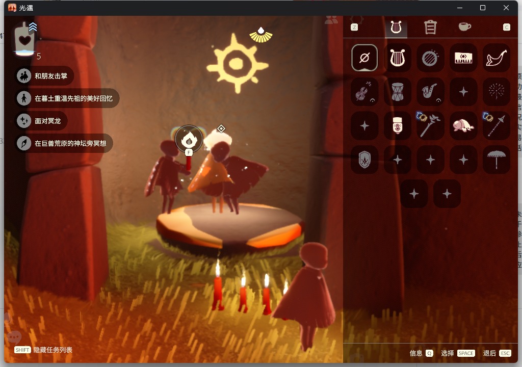Maximize the 光遇 game window
Screen dimensions: 522x367
tap(483, 8)
